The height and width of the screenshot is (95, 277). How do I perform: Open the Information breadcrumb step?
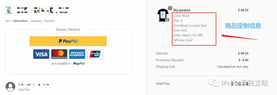coord(20,21)
